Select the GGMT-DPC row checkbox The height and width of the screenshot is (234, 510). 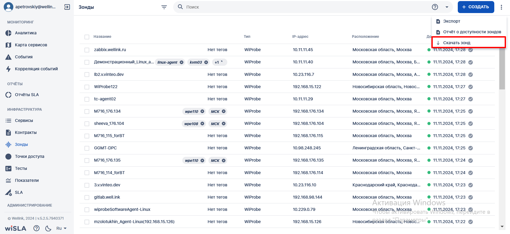click(87, 148)
